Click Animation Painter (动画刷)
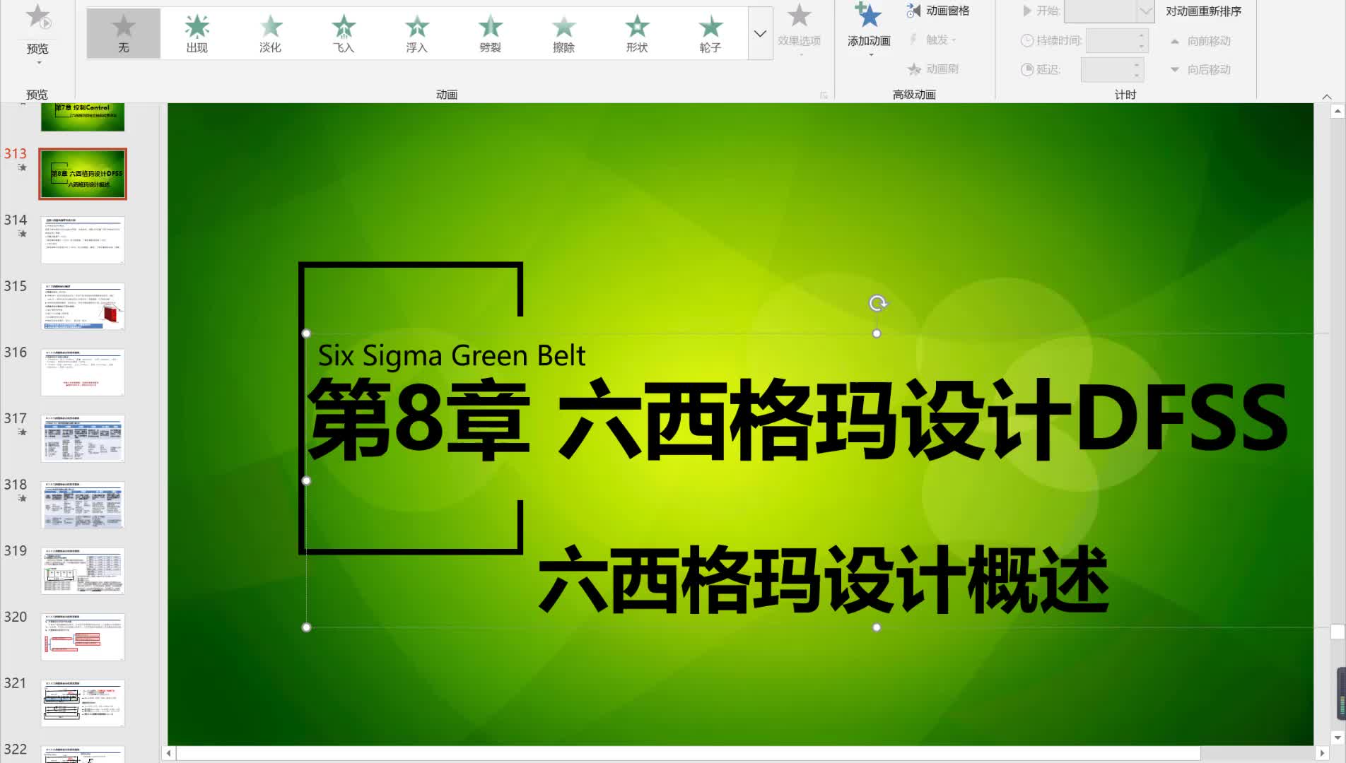This screenshot has height=763, width=1346. pos(934,69)
